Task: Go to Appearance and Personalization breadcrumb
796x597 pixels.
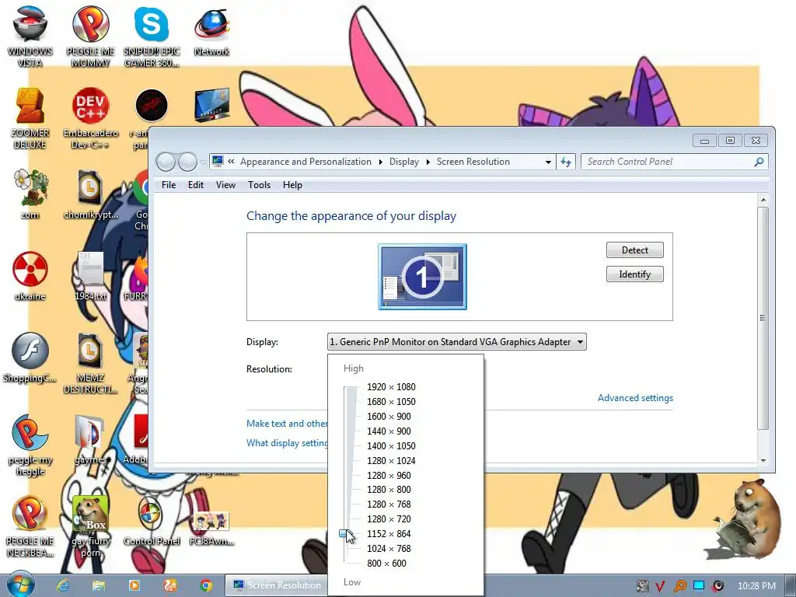Action: [x=305, y=162]
